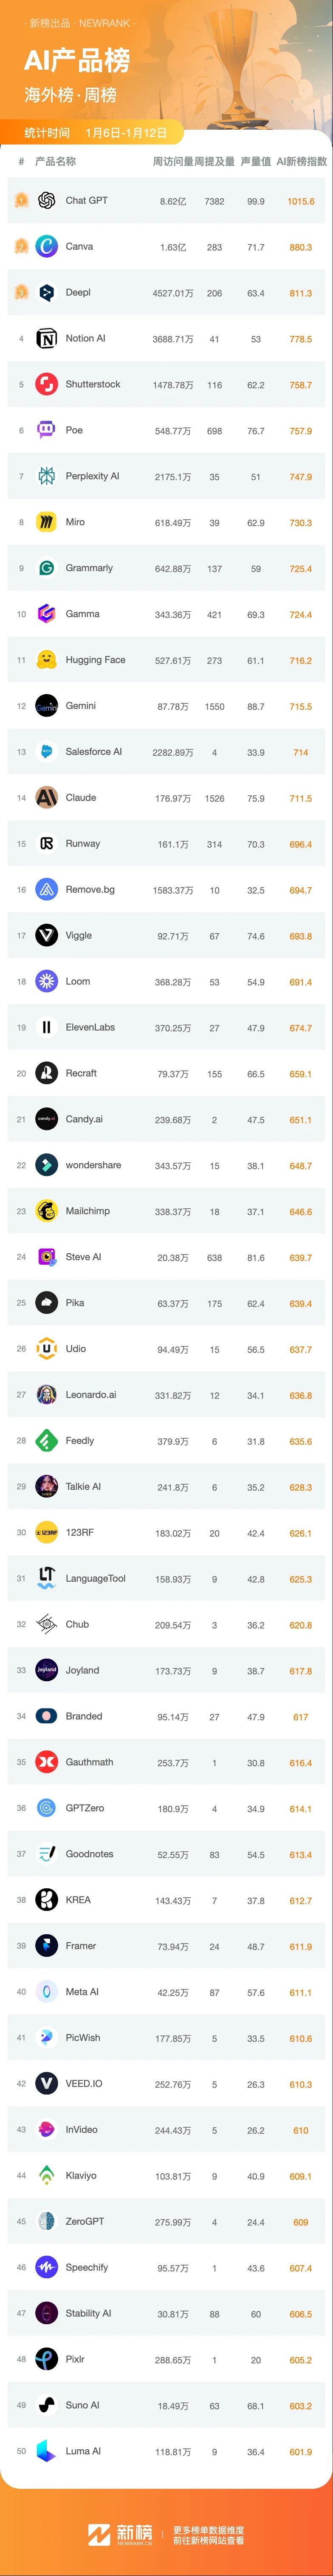Image resolution: width=333 pixels, height=2576 pixels.
Task: Click the first place gold medal badge
Action: pos(21,201)
